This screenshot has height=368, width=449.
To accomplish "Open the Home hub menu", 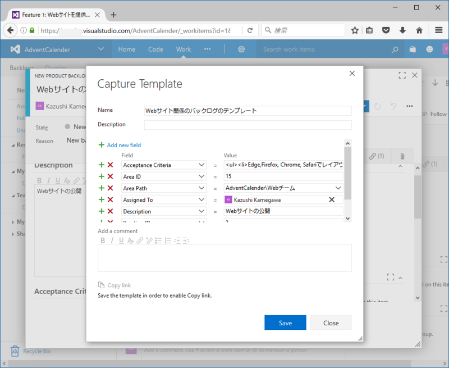I will 126,49.
